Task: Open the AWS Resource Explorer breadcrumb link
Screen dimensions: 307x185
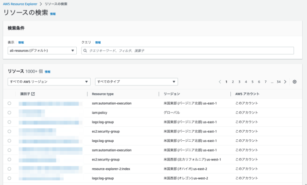Action: [20, 4]
